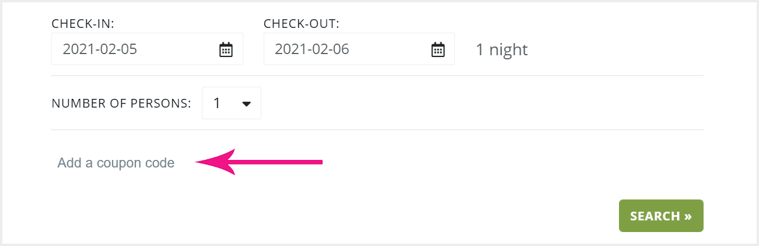This screenshot has width=759, height=246.
Task: Click the green SEARCH button
Action: click(x=661, y=216)
